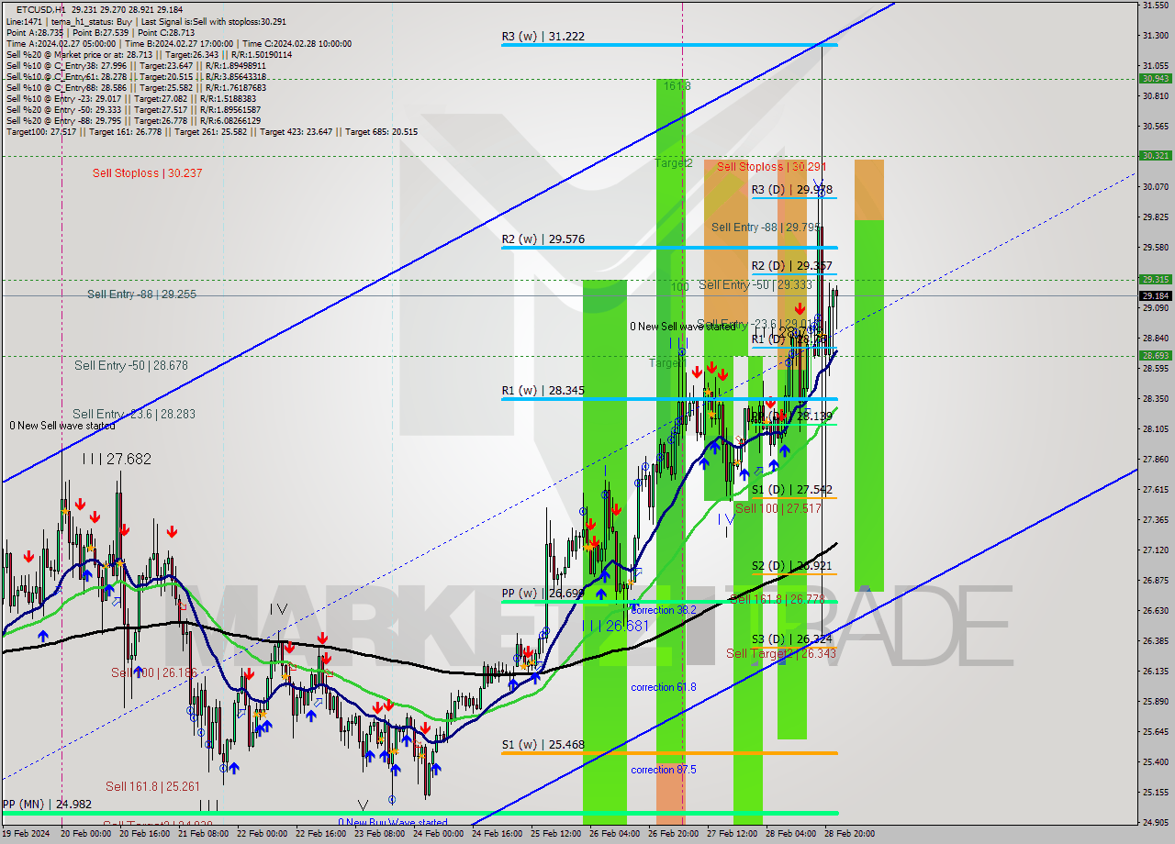
Task: Click the PP (MN) | 24.982 label
Action: pyautogui.click(x=47, y=805)
